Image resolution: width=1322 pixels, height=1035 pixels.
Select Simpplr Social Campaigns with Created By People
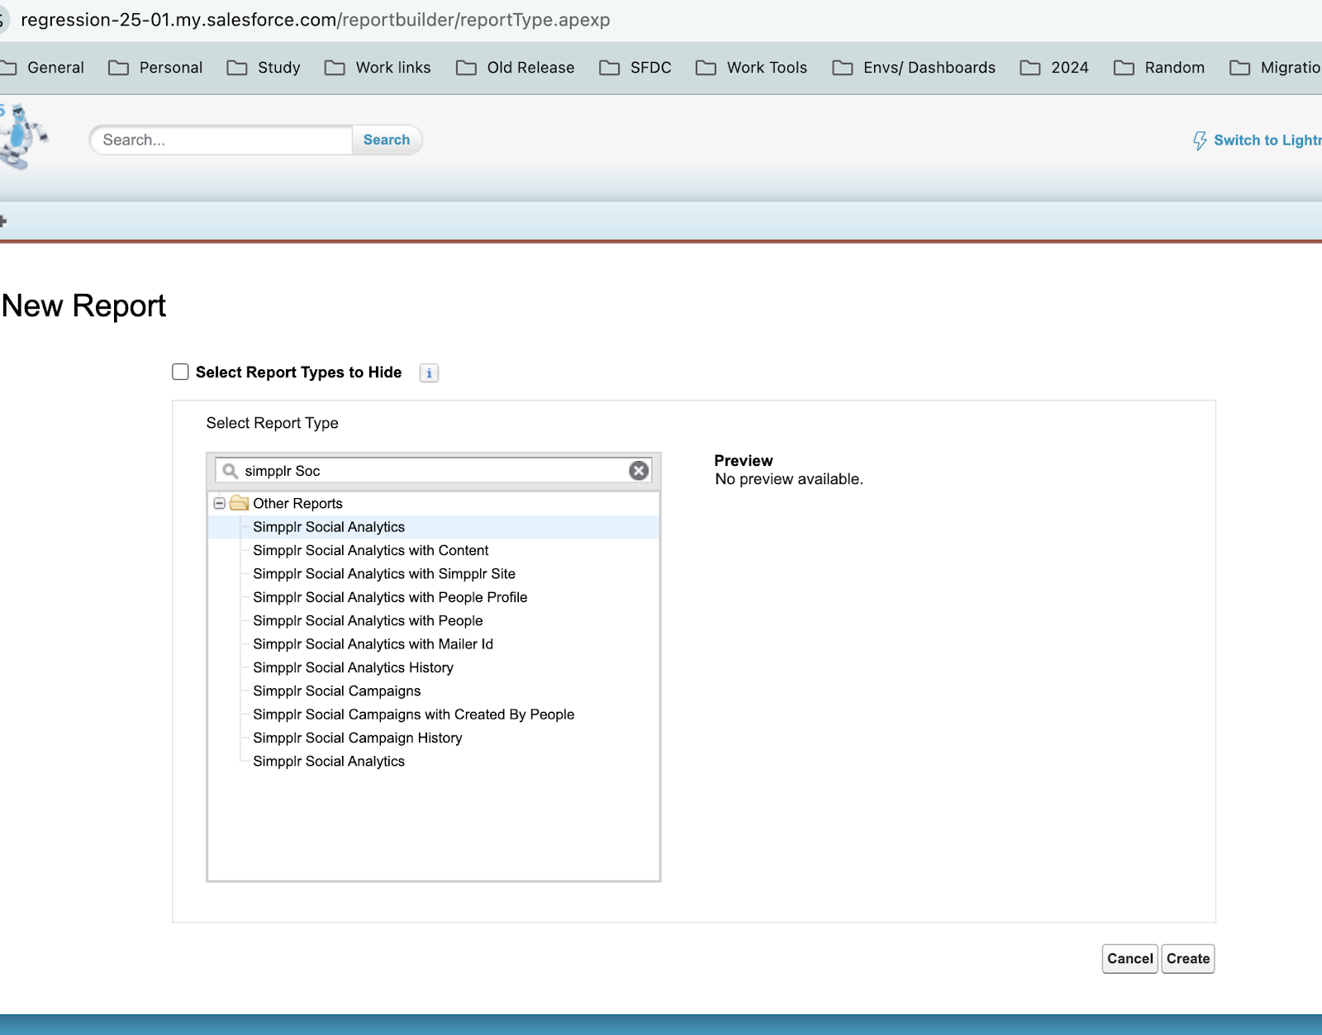414,715
